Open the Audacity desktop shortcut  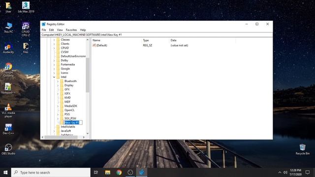[x=8, y=48]
